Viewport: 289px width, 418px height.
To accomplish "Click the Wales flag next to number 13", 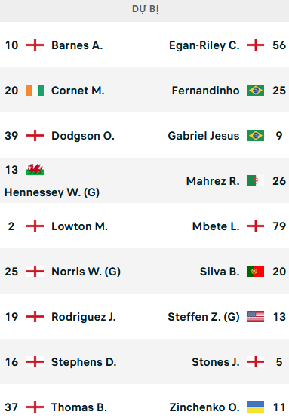I will (35, 170).
